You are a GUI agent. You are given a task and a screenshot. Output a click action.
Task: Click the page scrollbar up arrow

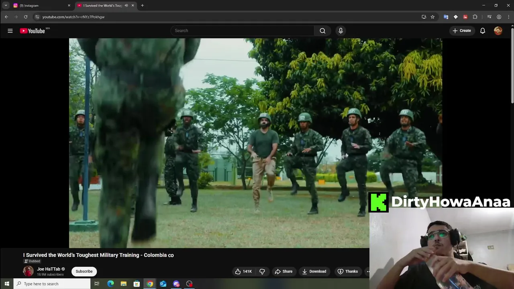512,26
